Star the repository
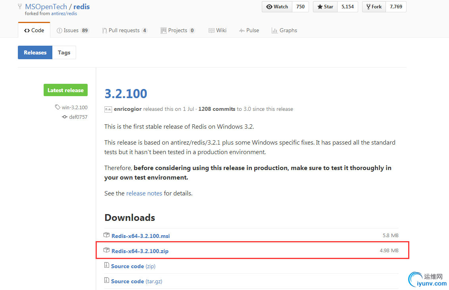 click(325, 7)
